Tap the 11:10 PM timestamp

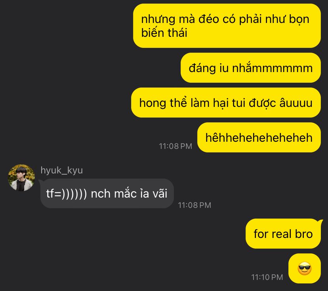[x=267, y=277]
